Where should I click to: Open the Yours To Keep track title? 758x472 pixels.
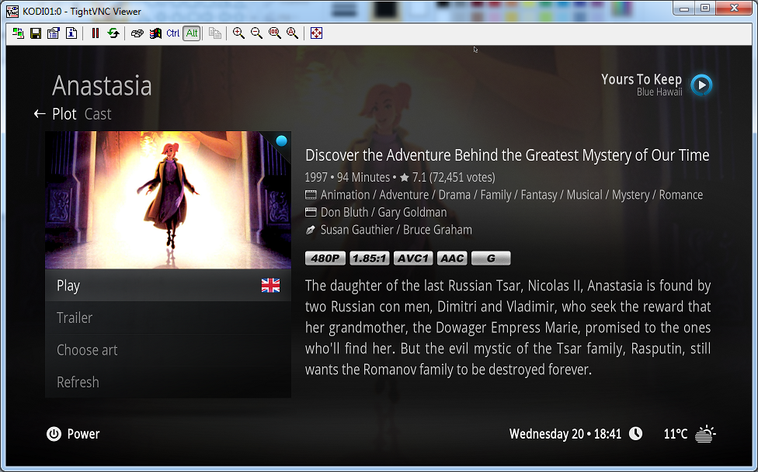coord(642,79)
